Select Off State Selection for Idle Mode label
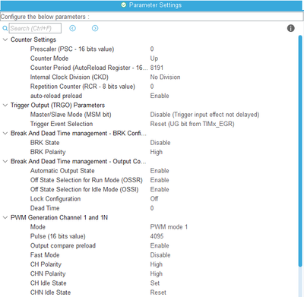Image resolution: width=304 pixels, height=297 pixels. [x=84, y=190]
